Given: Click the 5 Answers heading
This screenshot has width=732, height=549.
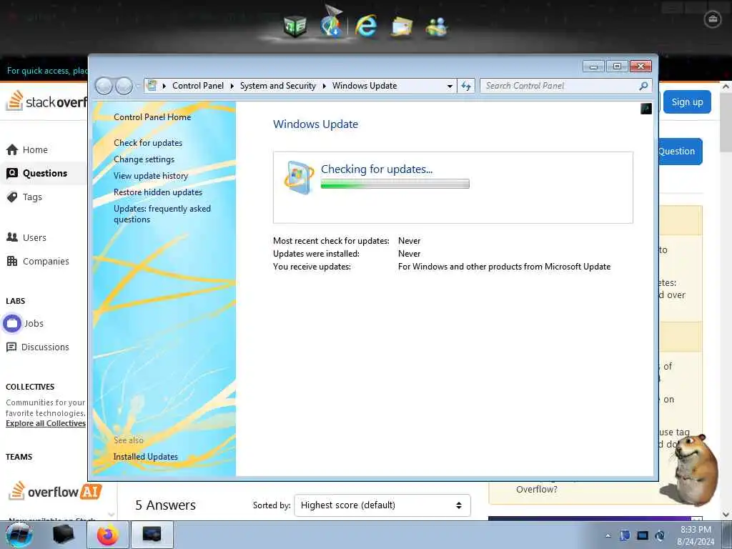Looking at the screenshot, I should (x=165, y=505).
